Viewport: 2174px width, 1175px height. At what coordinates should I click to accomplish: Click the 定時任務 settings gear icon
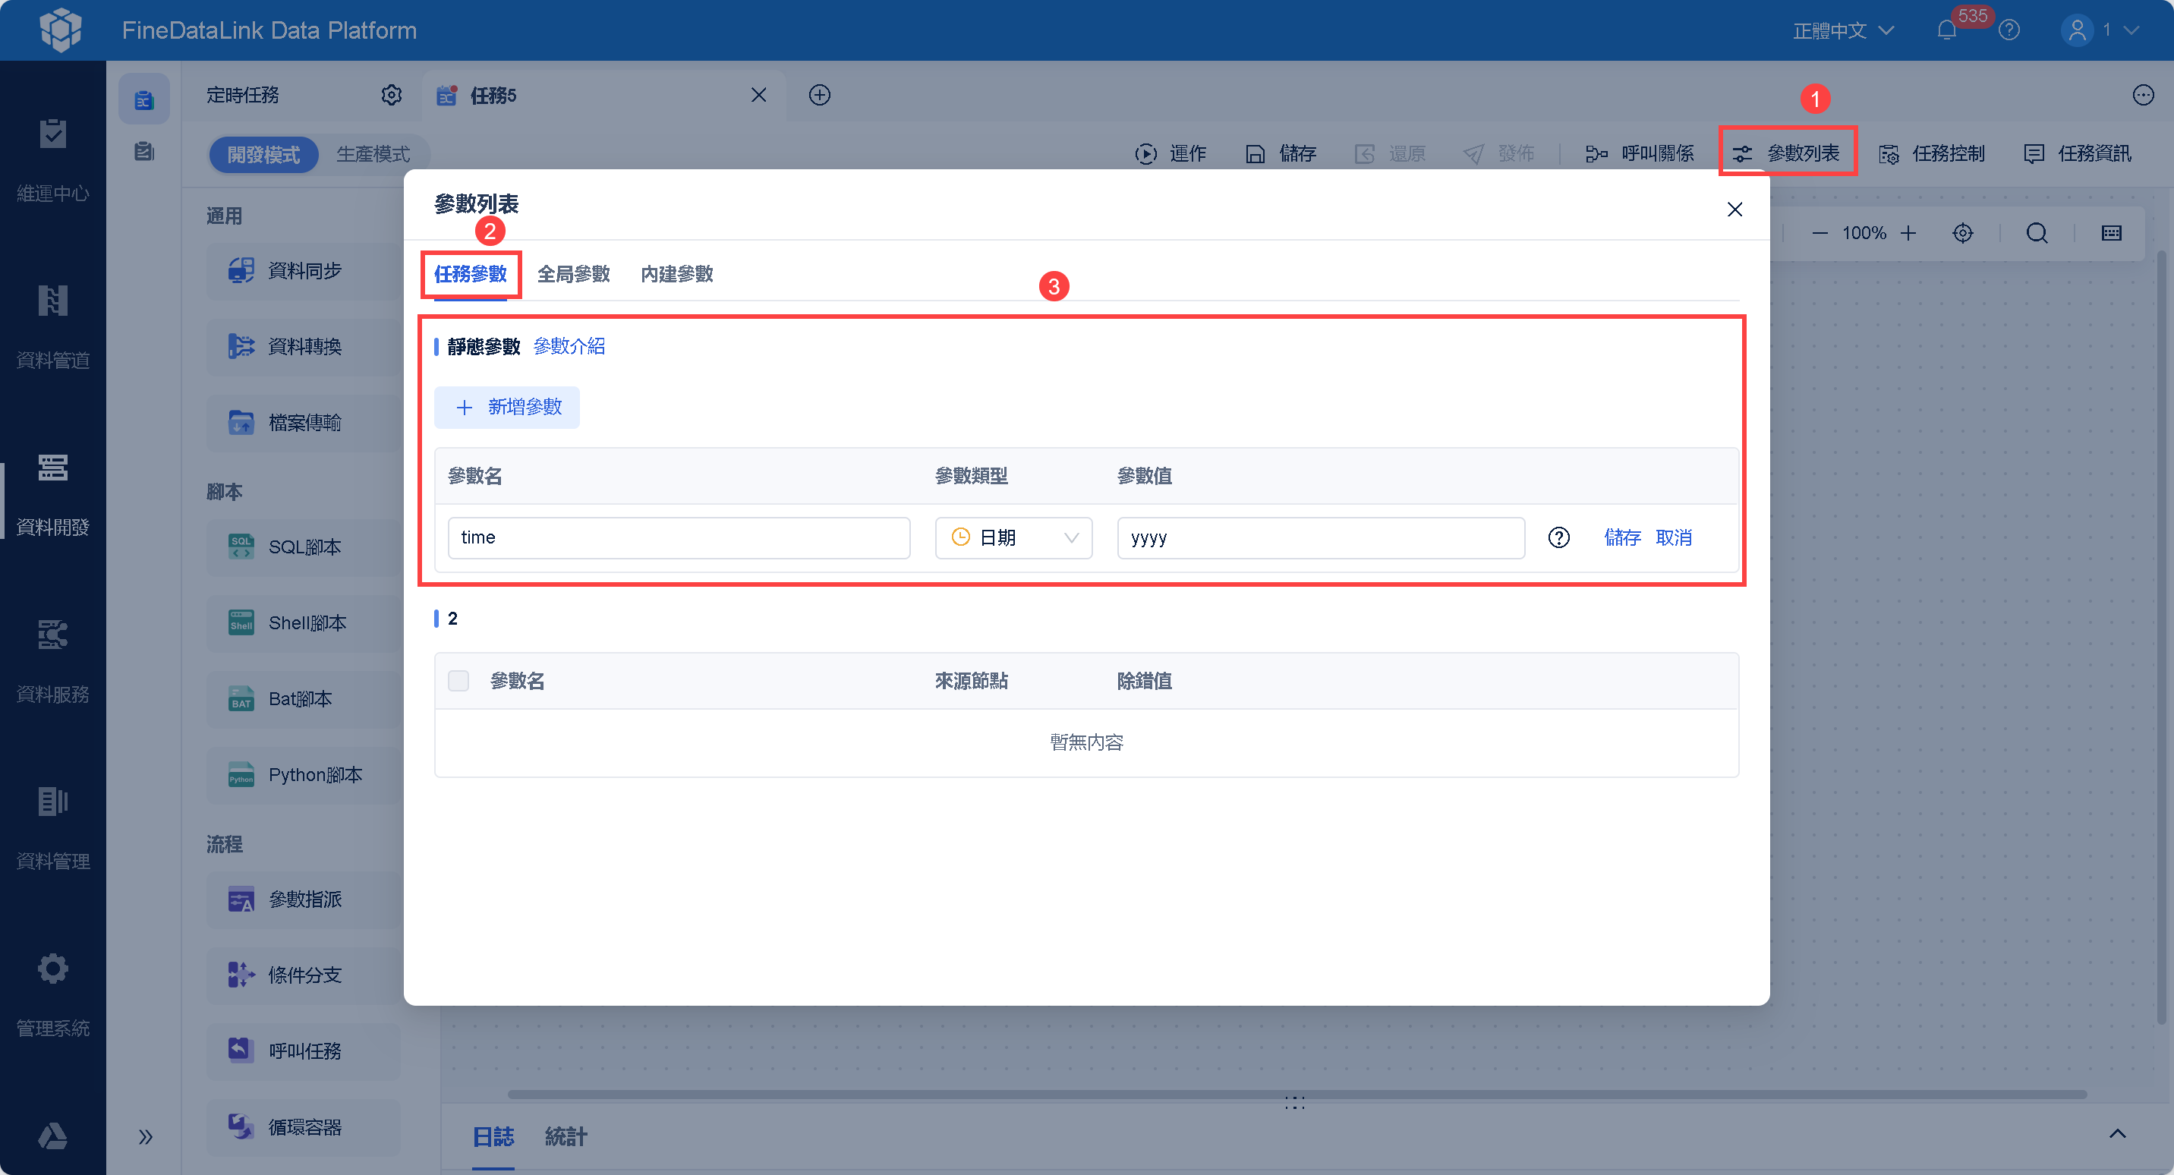coord(391,95)
